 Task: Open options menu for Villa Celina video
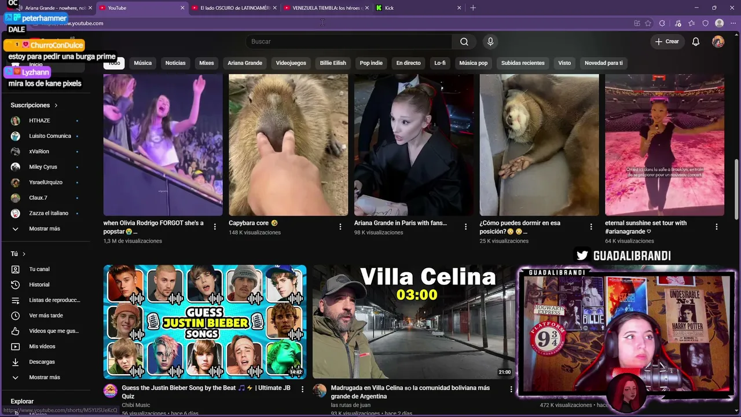point(511,389)
